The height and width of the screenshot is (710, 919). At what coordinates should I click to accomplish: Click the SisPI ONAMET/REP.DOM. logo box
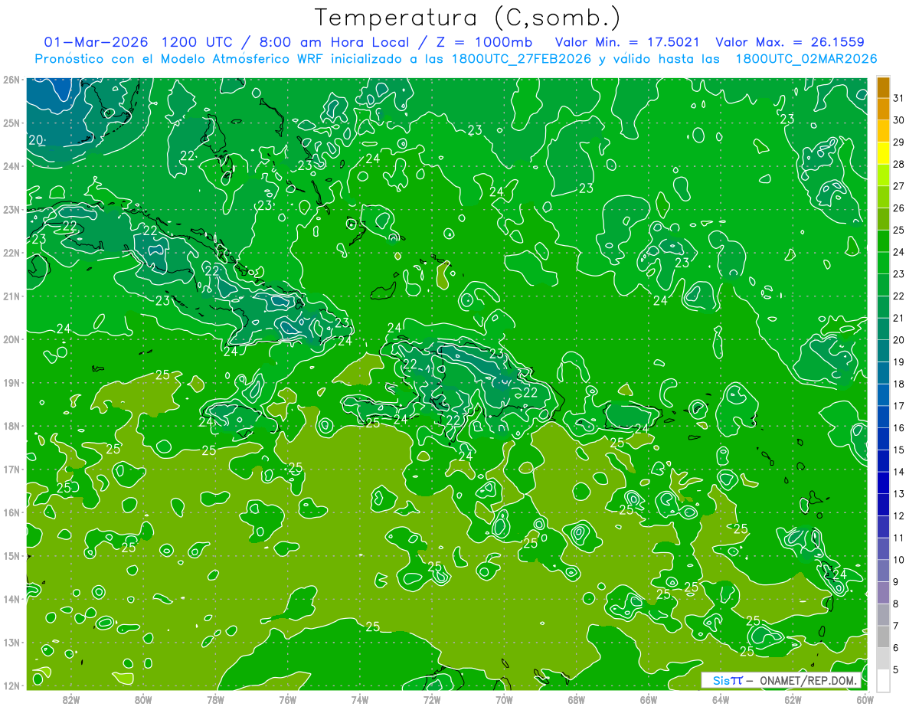[781, 680]
